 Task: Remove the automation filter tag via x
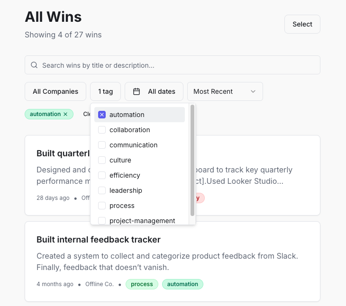[65, 114]
